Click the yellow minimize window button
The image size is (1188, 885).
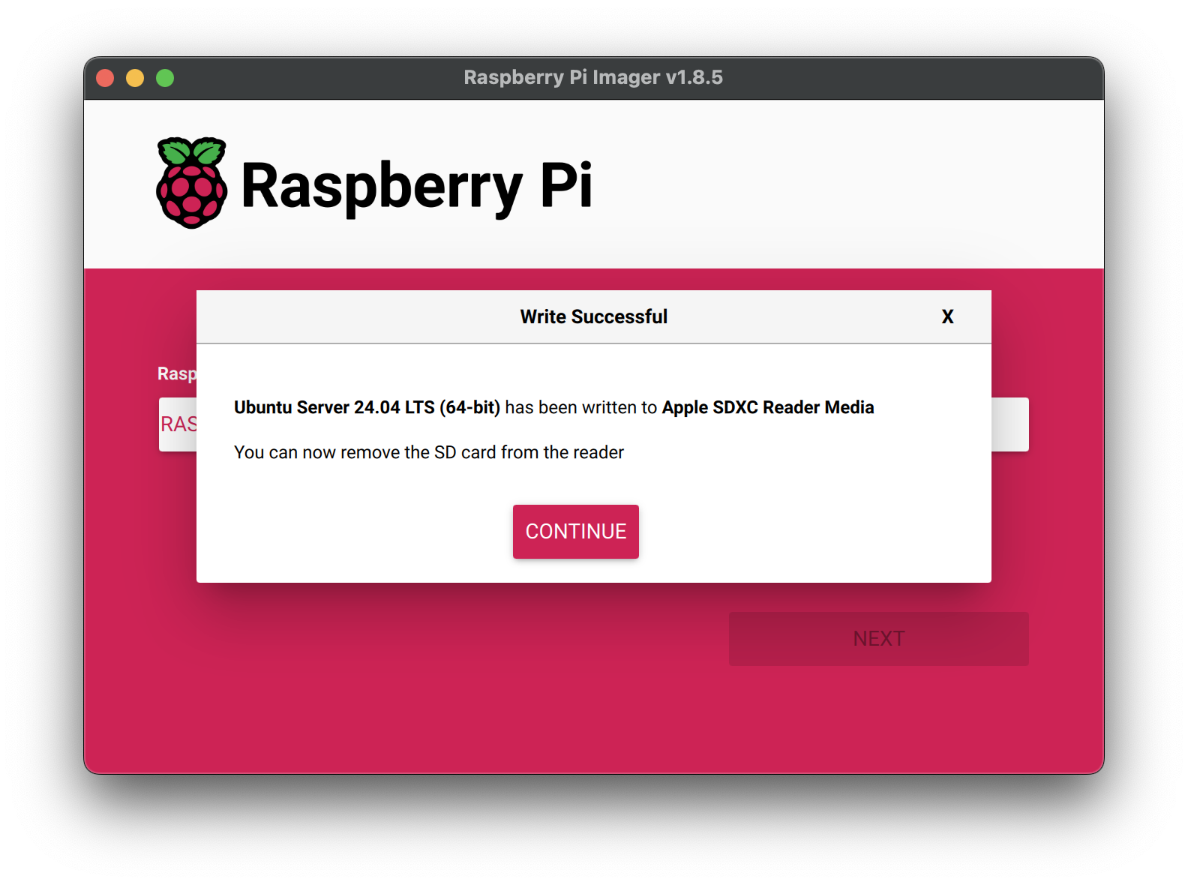135,78
